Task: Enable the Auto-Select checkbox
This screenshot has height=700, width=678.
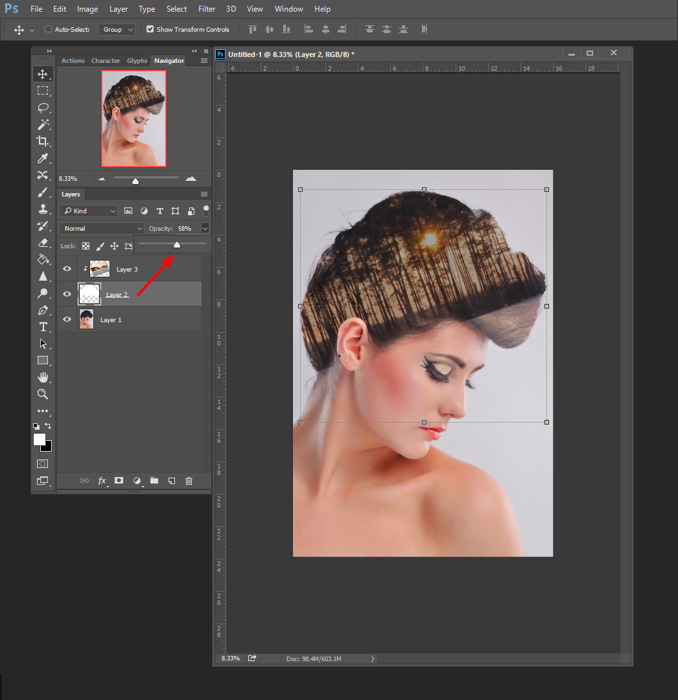Action: click(x=48, y=29)
